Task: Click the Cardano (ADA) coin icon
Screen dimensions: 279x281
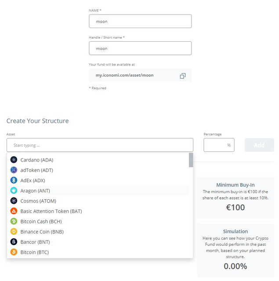Action: coord(14,160)
